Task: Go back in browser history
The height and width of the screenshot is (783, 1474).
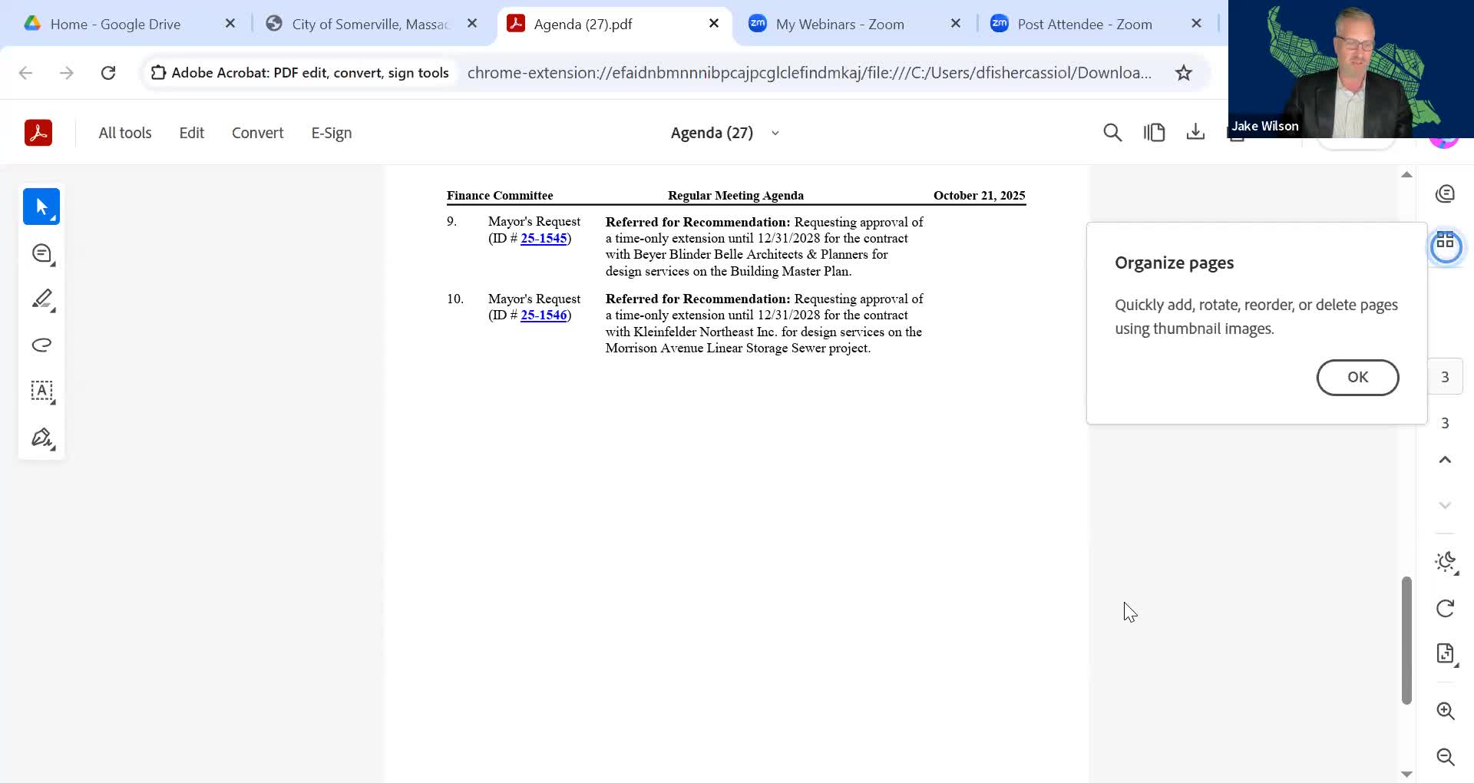Action: click(25, 73)
